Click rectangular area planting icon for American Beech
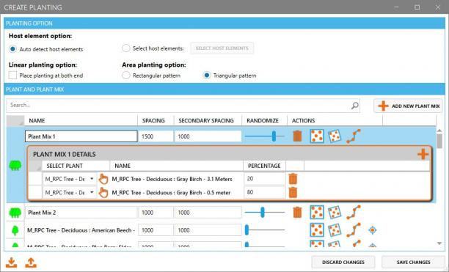 pyautogui.click(x=317, y=230)
